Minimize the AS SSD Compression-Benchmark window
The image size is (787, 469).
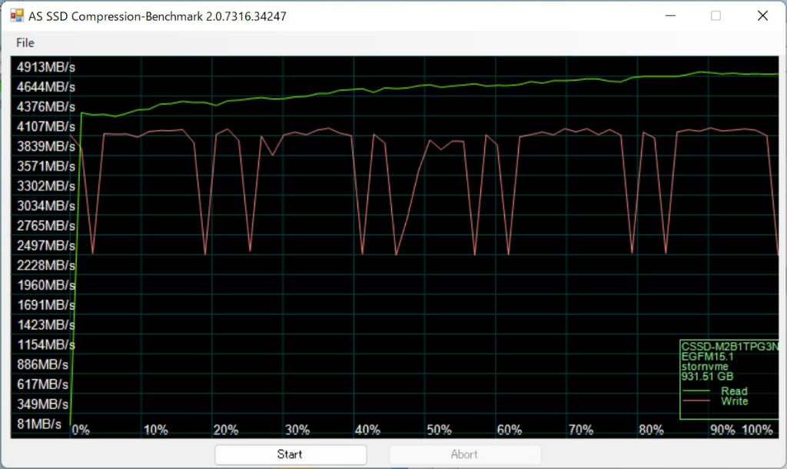(x=670, y=15)
